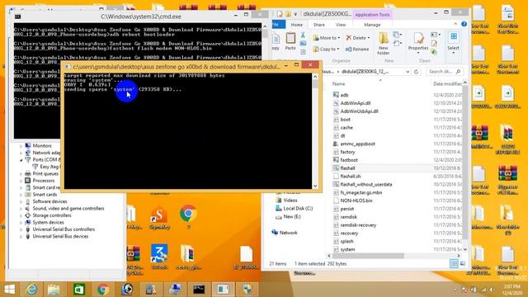The width and height of the screenshot is (528, 297).
Task: Open the Paste button in Explorer ribbon
Action: pos(290,41)
